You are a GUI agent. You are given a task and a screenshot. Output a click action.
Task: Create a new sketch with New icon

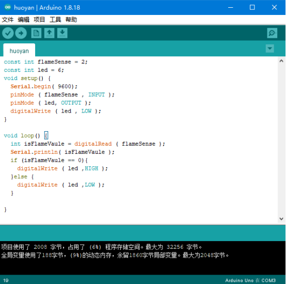(36, 33)
